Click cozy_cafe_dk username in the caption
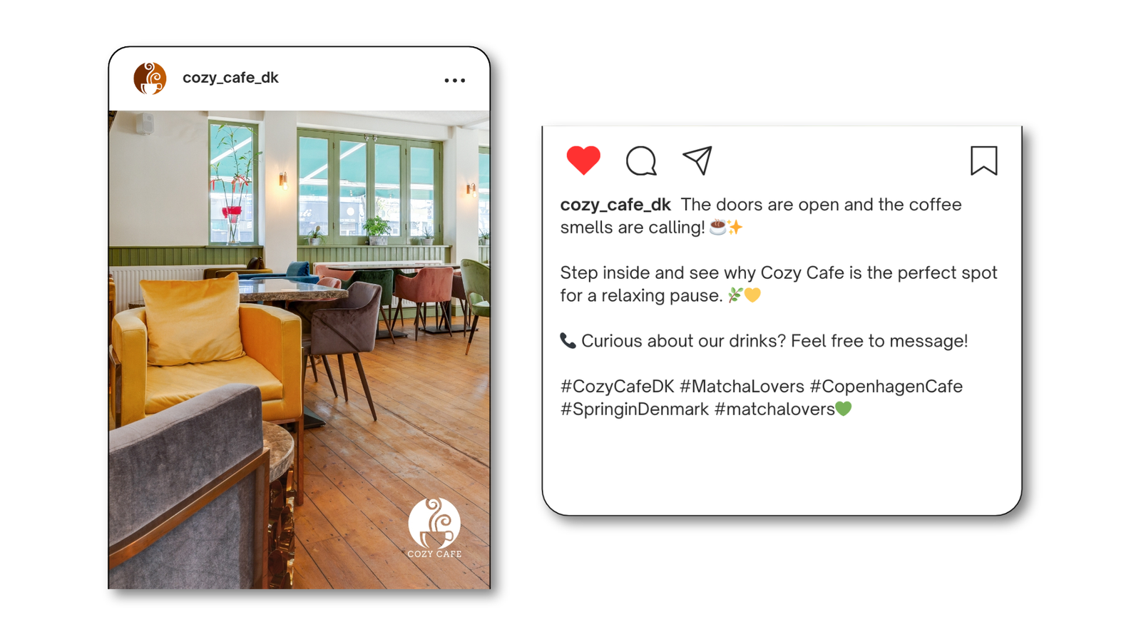 pos(615,205)
